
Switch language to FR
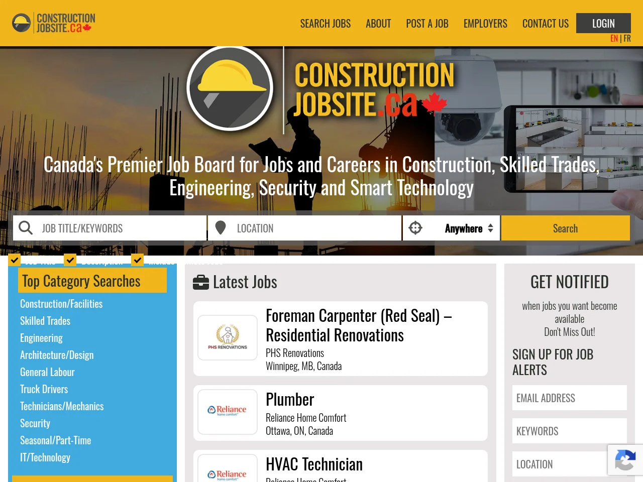[x=627, y=39]
